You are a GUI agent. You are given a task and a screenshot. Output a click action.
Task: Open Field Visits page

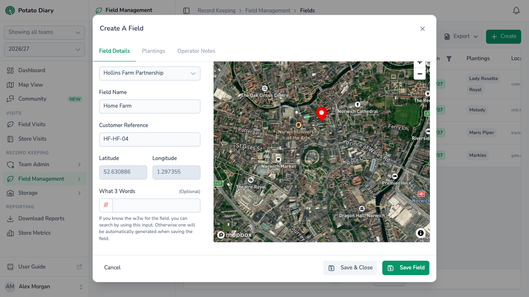pyautogui.click(x=45, y=125)
